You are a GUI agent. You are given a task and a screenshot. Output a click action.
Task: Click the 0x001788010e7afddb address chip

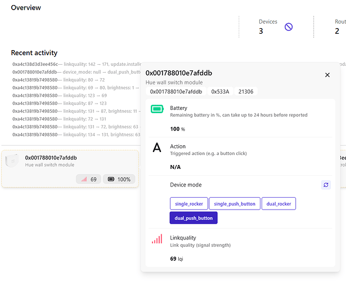[176, 91]
